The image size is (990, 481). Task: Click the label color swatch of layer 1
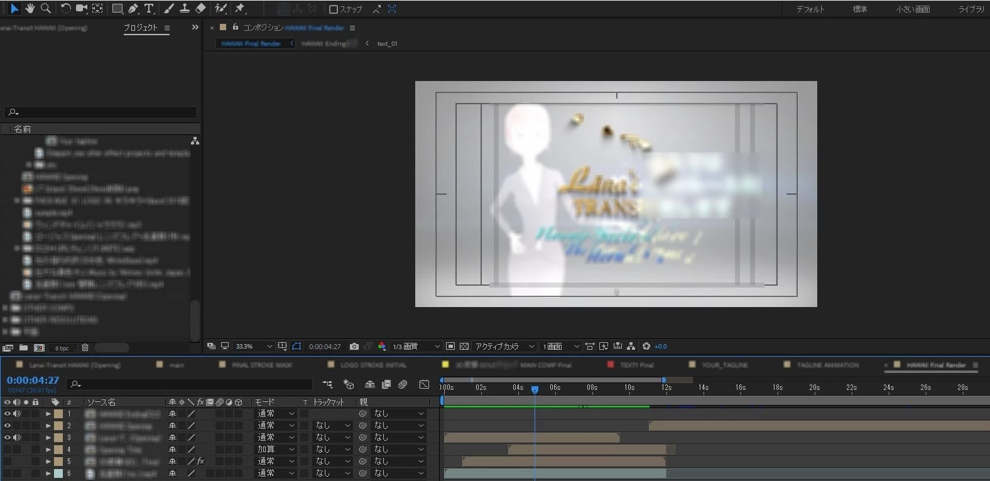(58, 414)
